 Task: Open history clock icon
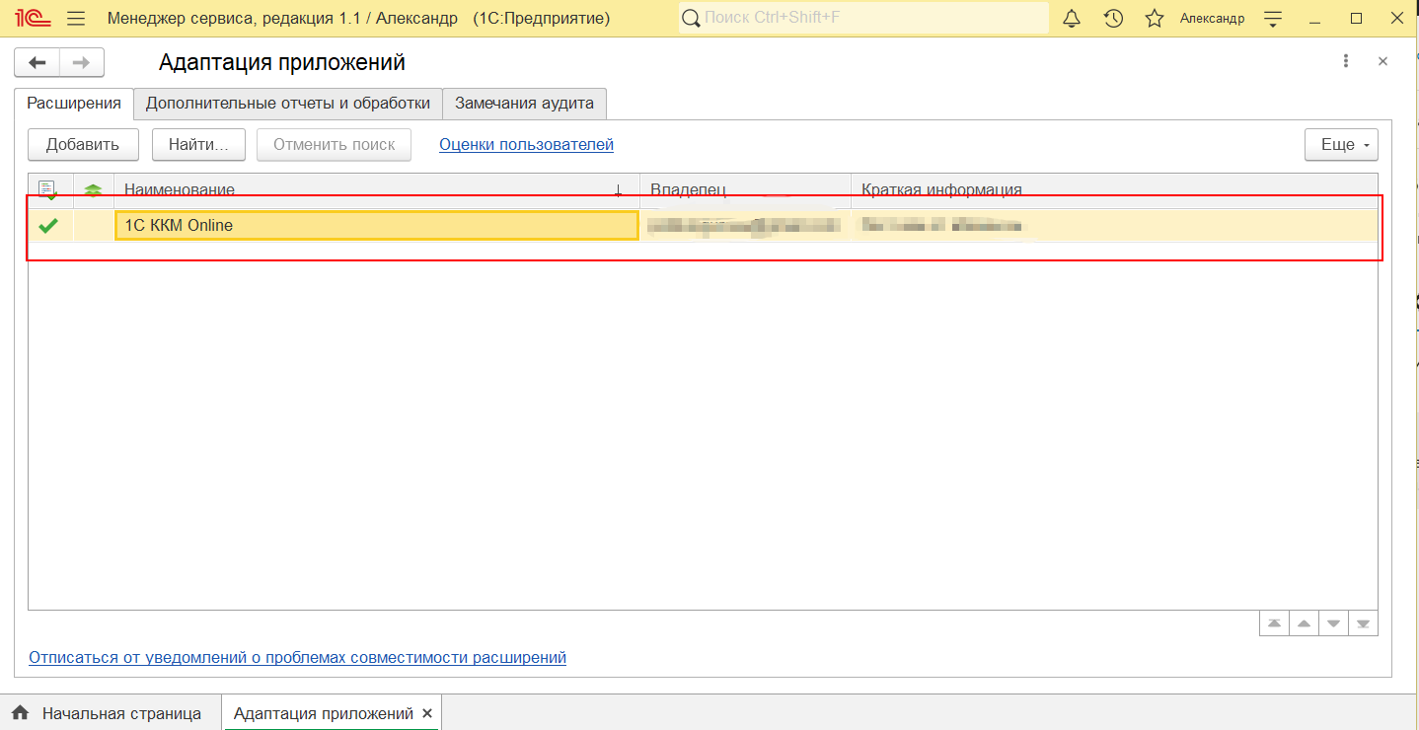(x=1113, y=19)
